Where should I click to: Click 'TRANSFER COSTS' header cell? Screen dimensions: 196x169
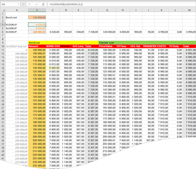point(155,46)
